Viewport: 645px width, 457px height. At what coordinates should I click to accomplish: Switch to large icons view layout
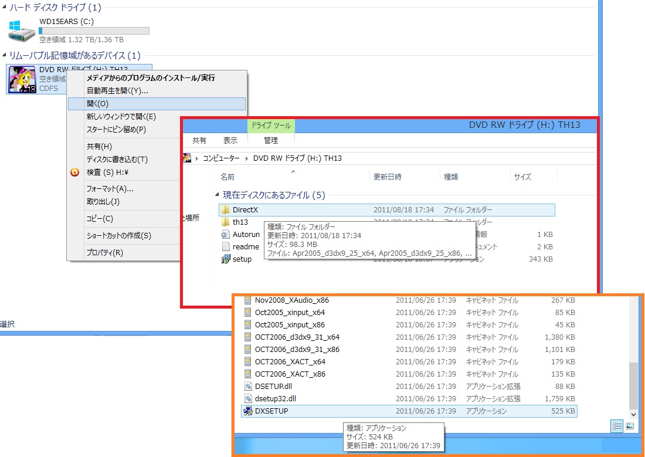(x=630, y=426)
